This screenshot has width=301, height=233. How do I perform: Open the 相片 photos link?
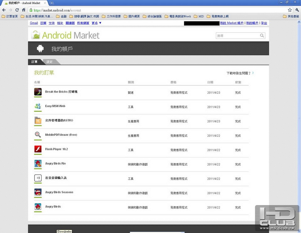coord(60,23)
